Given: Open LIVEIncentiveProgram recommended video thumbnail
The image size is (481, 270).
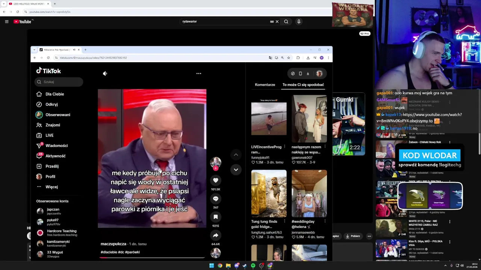Looking at the screenshot, I should click(269, 118).
